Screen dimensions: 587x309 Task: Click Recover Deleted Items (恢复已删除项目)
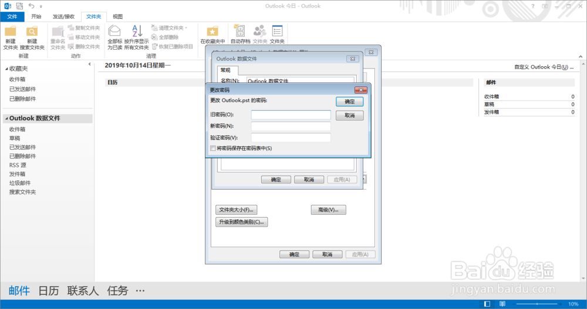[173, 47]
